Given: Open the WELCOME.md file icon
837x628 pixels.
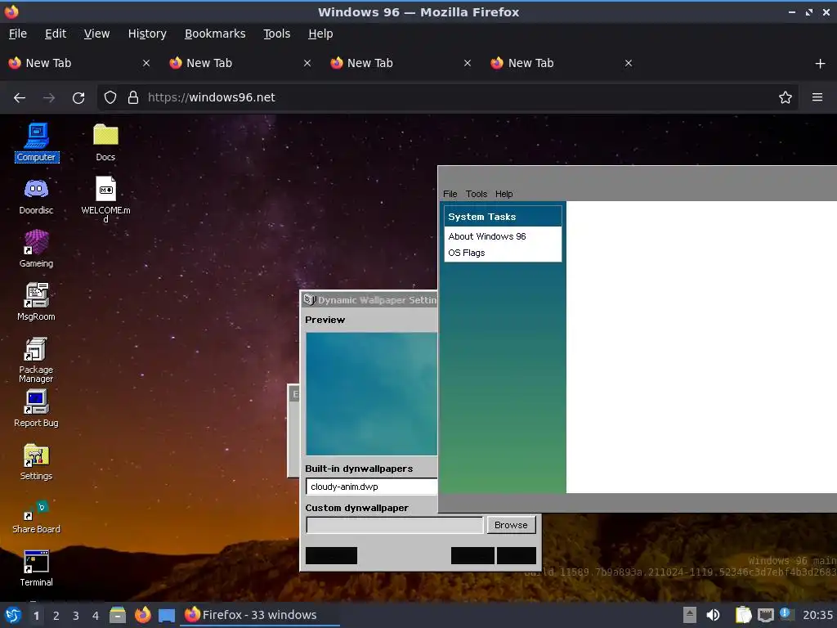Looking at the screenshot, I should point(105,199).
